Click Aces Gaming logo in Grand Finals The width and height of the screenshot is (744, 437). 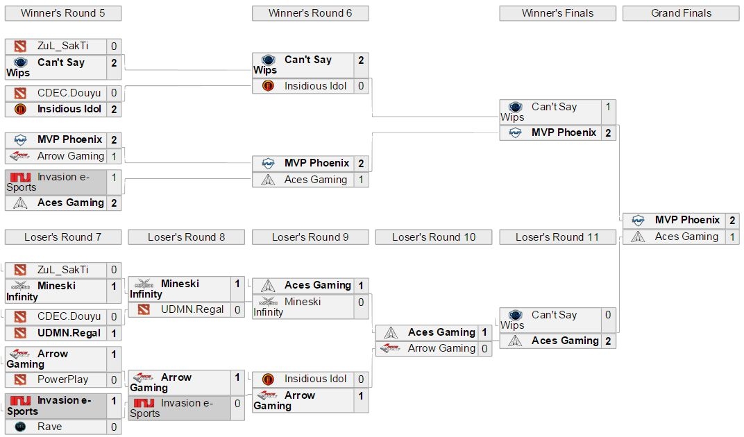point(638,237)
